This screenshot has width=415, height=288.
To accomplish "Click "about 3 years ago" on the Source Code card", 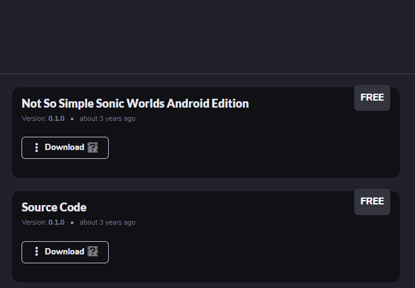I will [x=107, y=223].
